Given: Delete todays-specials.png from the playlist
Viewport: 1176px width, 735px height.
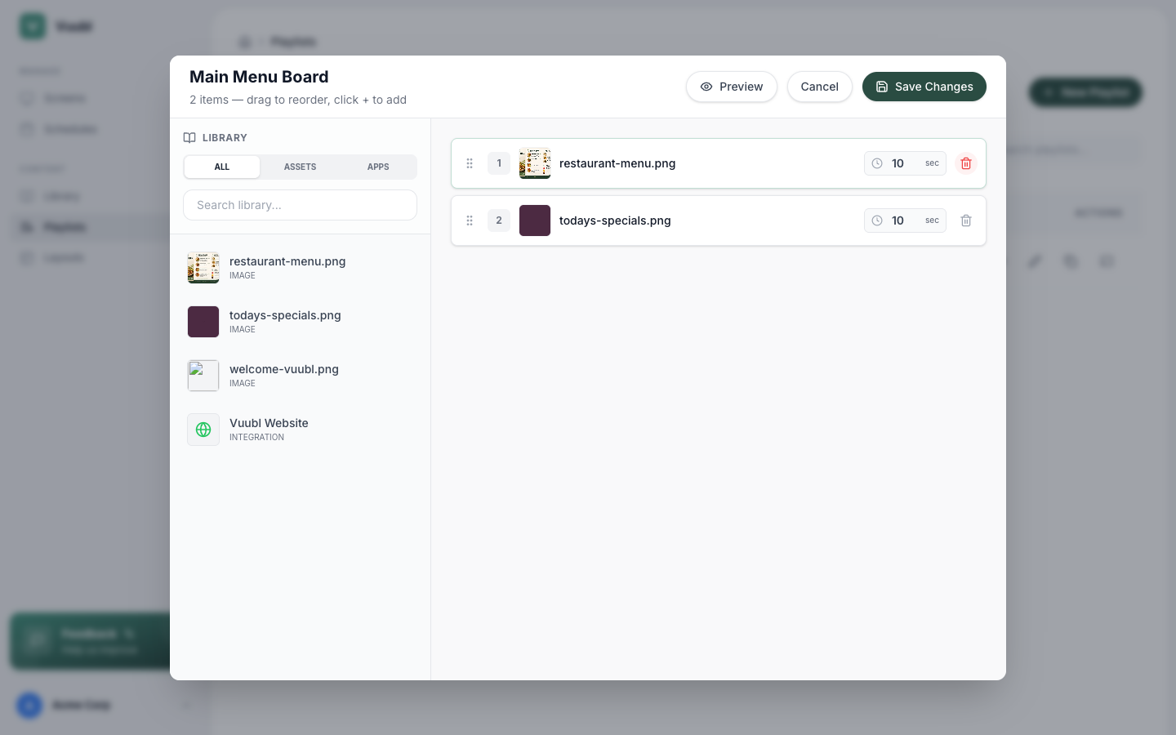Looking at the screenshot, I should tap(966, 220).
